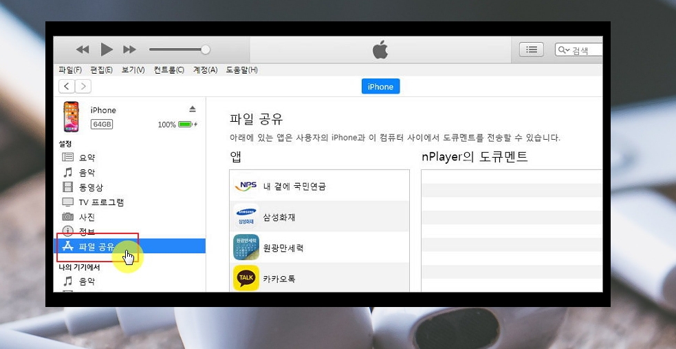The width and height of the screenshot is (676, 349).
Task: Click the 요약 summary icon
Action: [67, 157]
